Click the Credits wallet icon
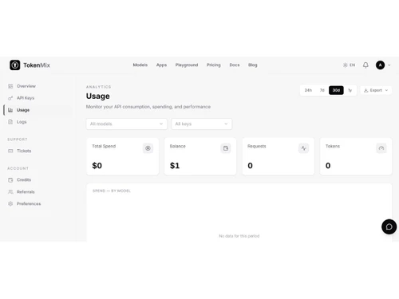Viewport: 399px width, 299px height. 10,180
